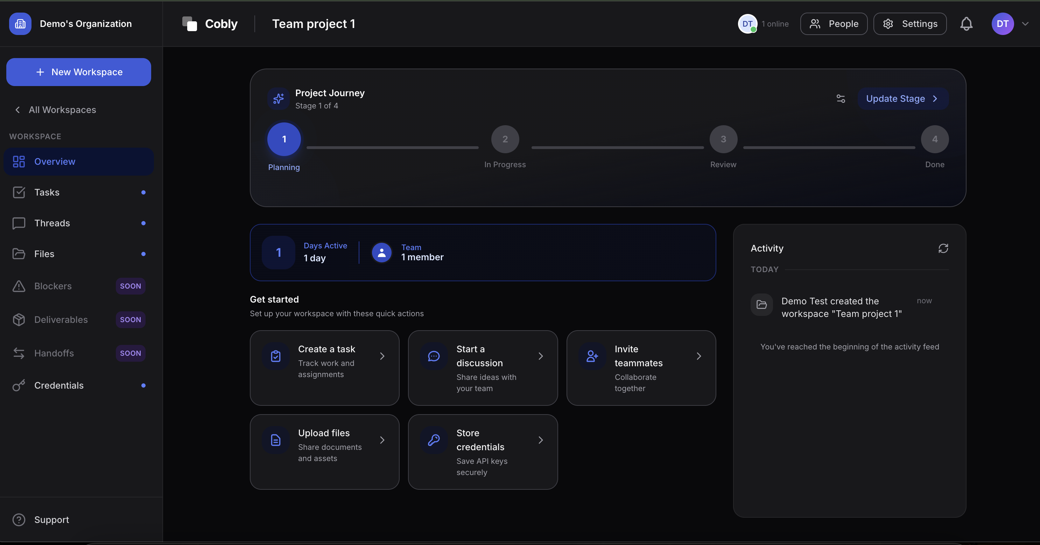
Task: Click the Project Journey sparkle icon
Action: [279, 99]
